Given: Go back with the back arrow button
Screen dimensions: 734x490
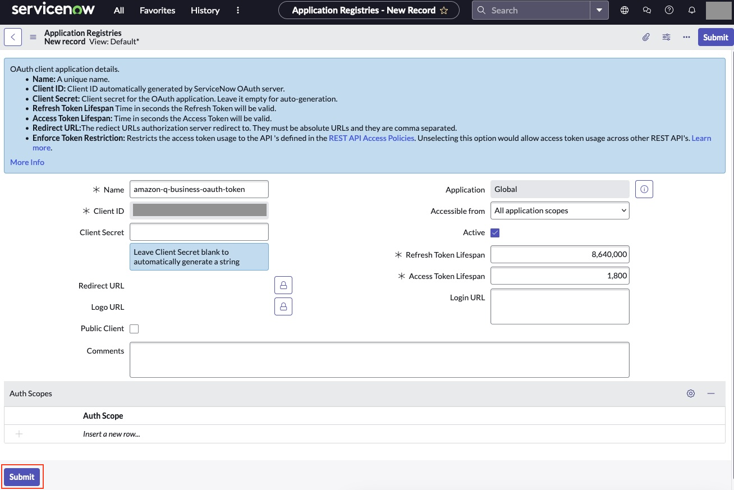Looking at the screenshot, I should 13,37.
